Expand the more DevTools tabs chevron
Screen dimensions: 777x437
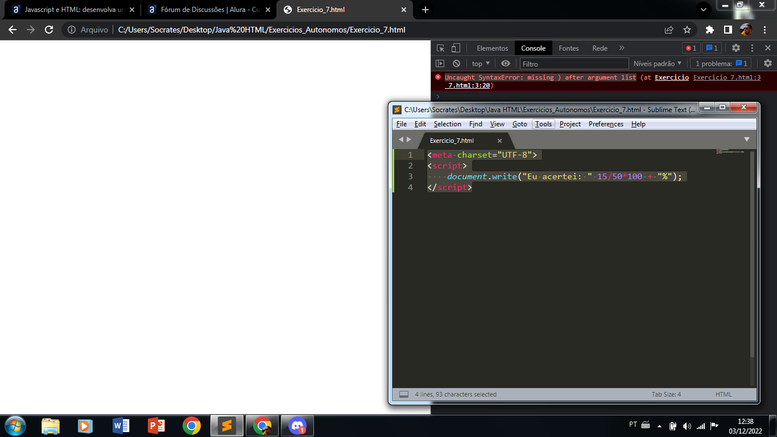[x=622, y=48]
